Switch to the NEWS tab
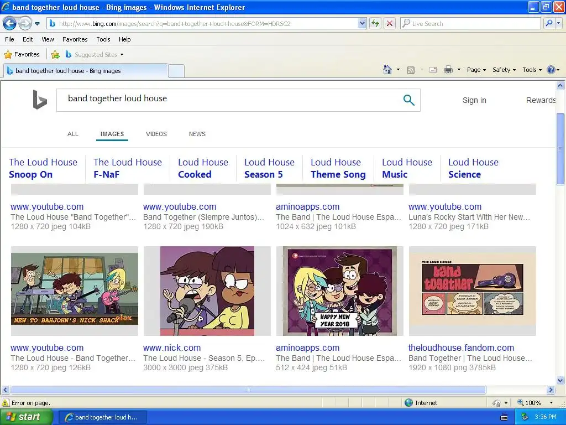The height and width of the screenshot is (425, 566). tap(197, 134)
